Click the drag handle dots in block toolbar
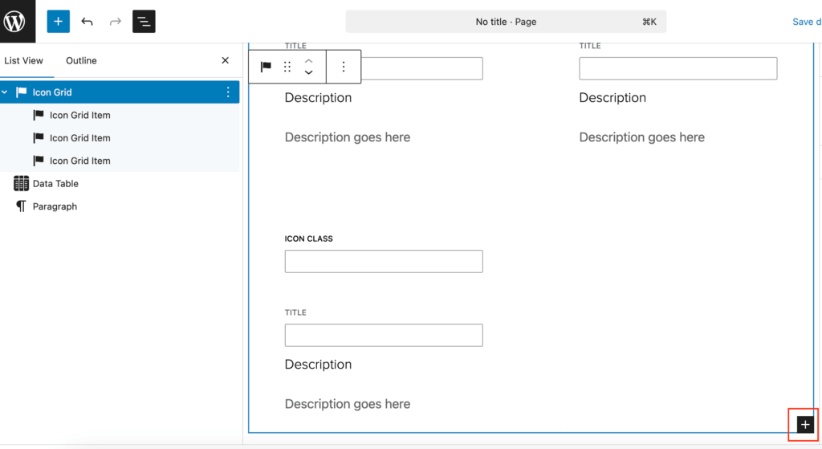822x449 pixels. (x=287, y=67)
